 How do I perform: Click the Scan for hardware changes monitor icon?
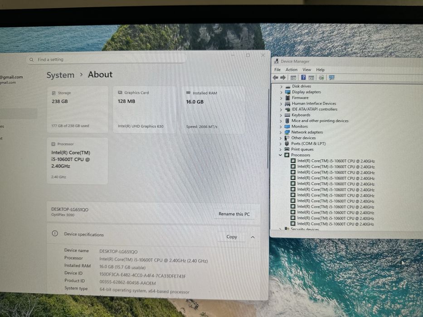tap(331, 77)
